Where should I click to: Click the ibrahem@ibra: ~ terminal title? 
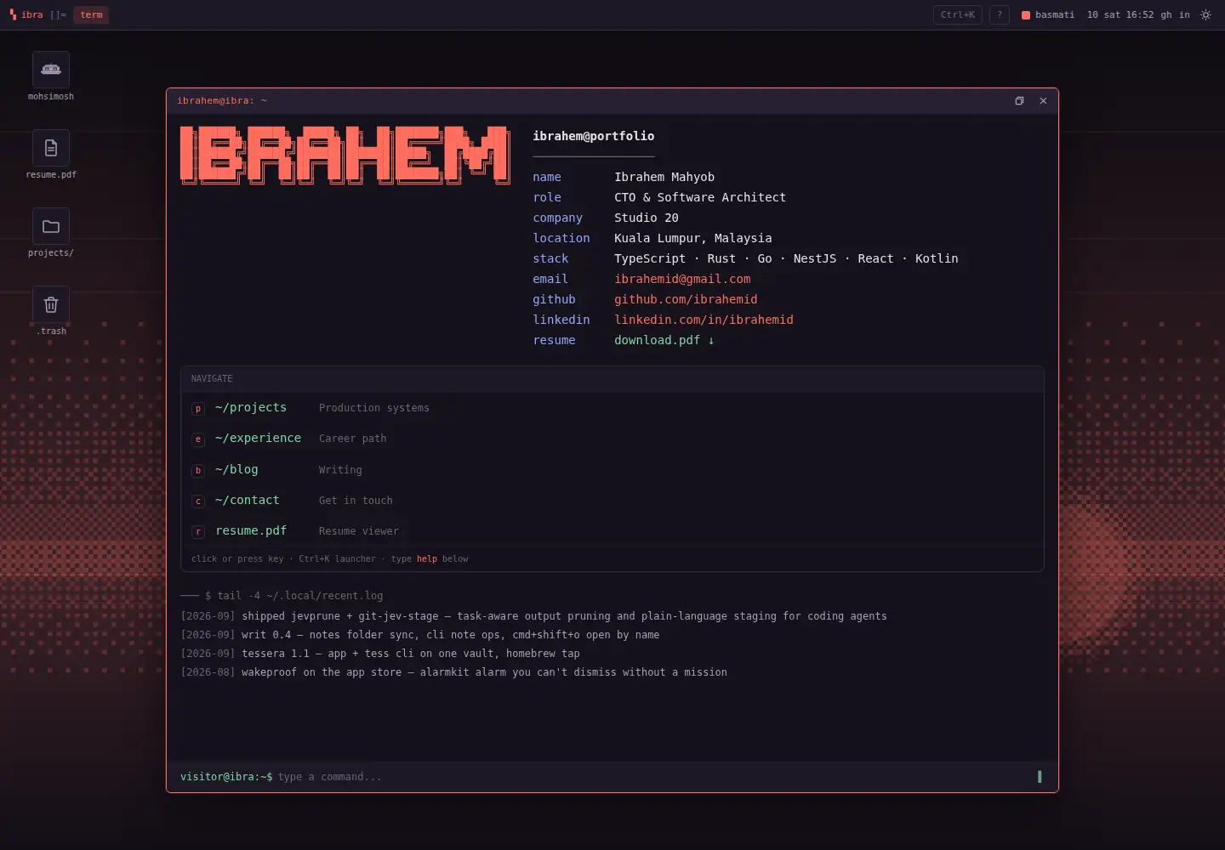coord(222,100)
